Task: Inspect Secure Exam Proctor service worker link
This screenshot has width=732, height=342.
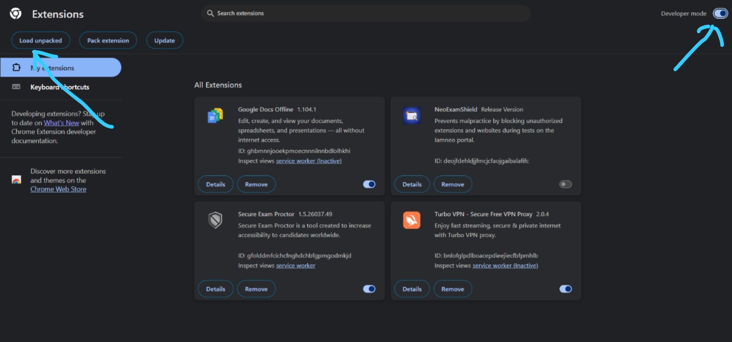Action: coord(296,265)
